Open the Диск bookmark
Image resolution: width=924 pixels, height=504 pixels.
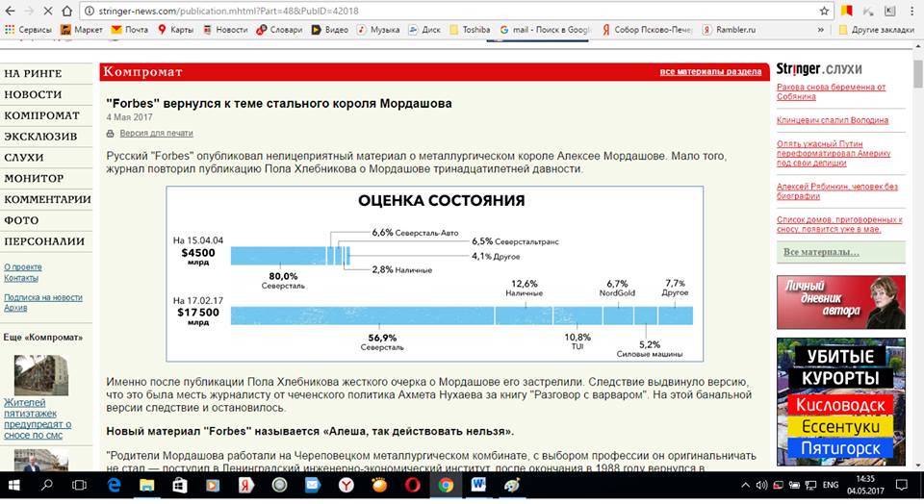pos(424,30)
